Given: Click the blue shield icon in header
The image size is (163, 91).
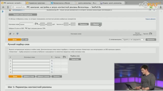Looking at the screenshot, I should pos(18,34).
